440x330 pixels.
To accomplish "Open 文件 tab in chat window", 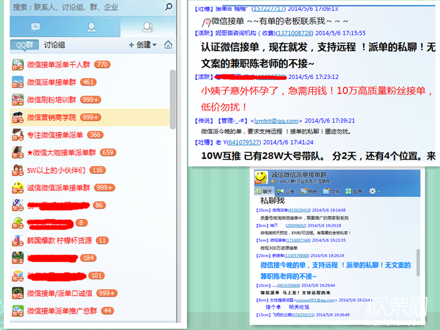I will pos(331,192).
